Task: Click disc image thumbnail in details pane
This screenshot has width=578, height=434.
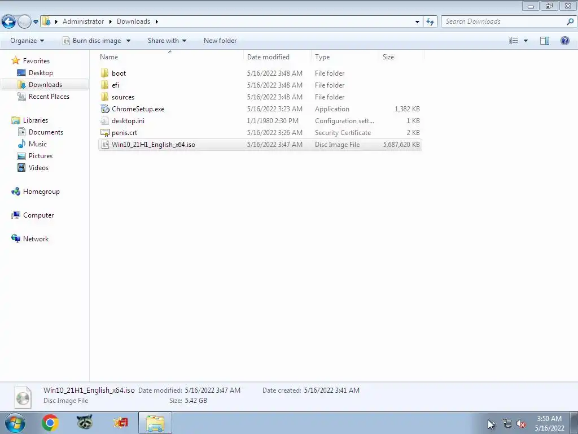Action: click(23, 397)
